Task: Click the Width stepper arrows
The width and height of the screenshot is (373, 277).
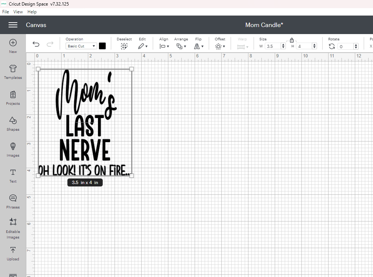Action: coord(283,46)
